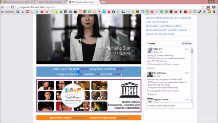Reload the page with refresh icon
The image size is (218, 123).
(13, 7)
